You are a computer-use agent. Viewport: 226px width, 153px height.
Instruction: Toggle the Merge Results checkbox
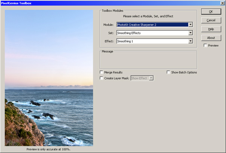click(101, 72)
